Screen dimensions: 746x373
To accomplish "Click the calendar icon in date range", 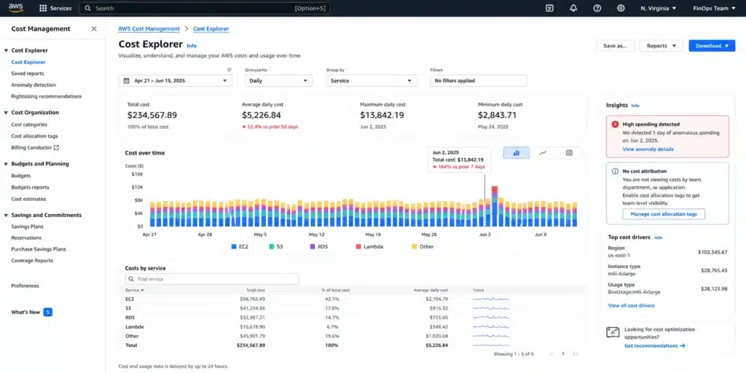I will 127,81.
